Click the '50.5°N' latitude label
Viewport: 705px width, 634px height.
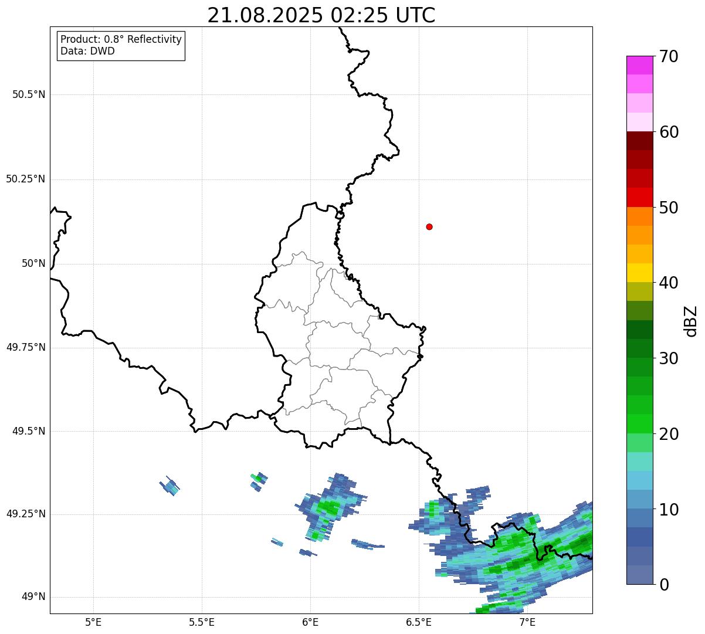tap(29, 94)
